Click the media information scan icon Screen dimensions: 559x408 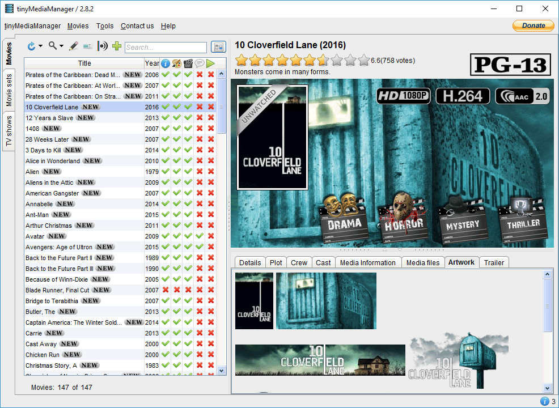click(103, 46)
